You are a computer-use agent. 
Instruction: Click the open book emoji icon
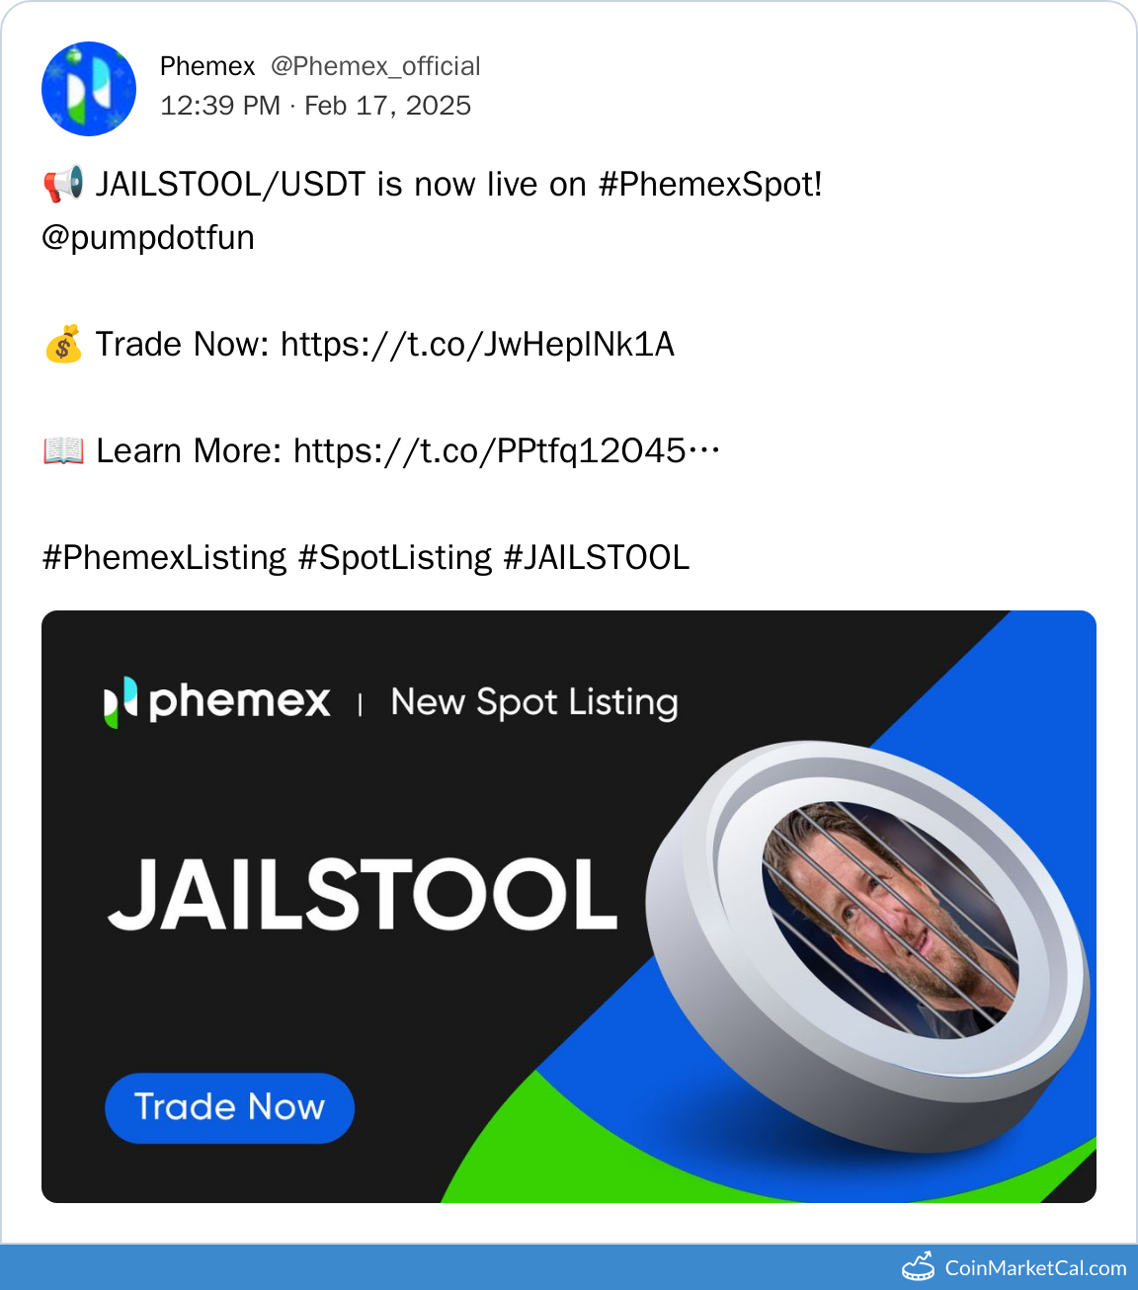tap(63, 451)
